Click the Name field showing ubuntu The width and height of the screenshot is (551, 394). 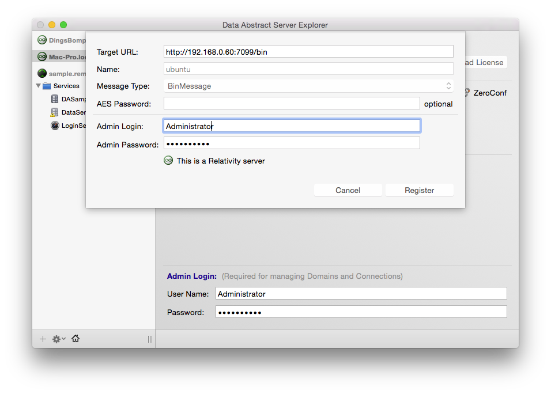pos(308,69)
